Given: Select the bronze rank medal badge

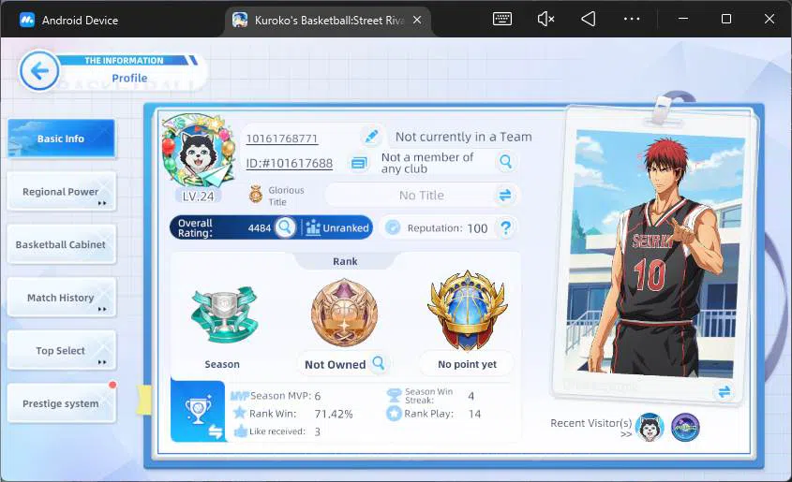Looking at the screenshot, I should click(345, 313).
